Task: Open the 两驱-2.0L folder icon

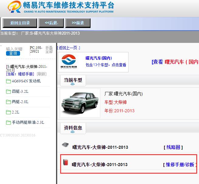Action: 9,102
